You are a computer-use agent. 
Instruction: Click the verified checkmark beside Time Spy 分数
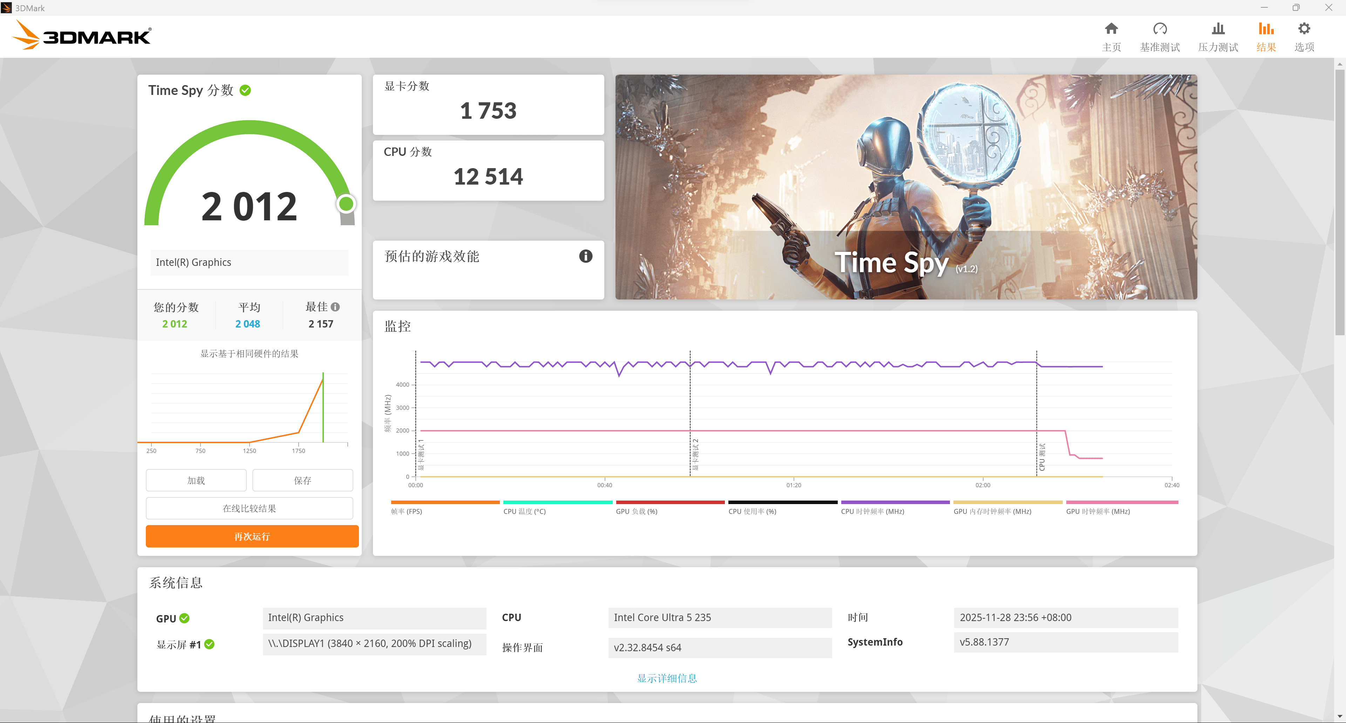[245, 90]
